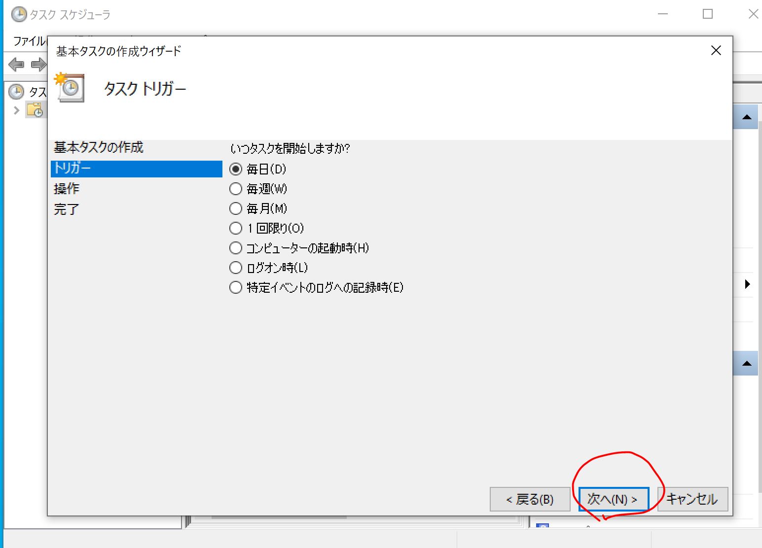Screen dimensions: 762x548
Task: Select the 毎週(W) weekly radio option
Action: 236,189
